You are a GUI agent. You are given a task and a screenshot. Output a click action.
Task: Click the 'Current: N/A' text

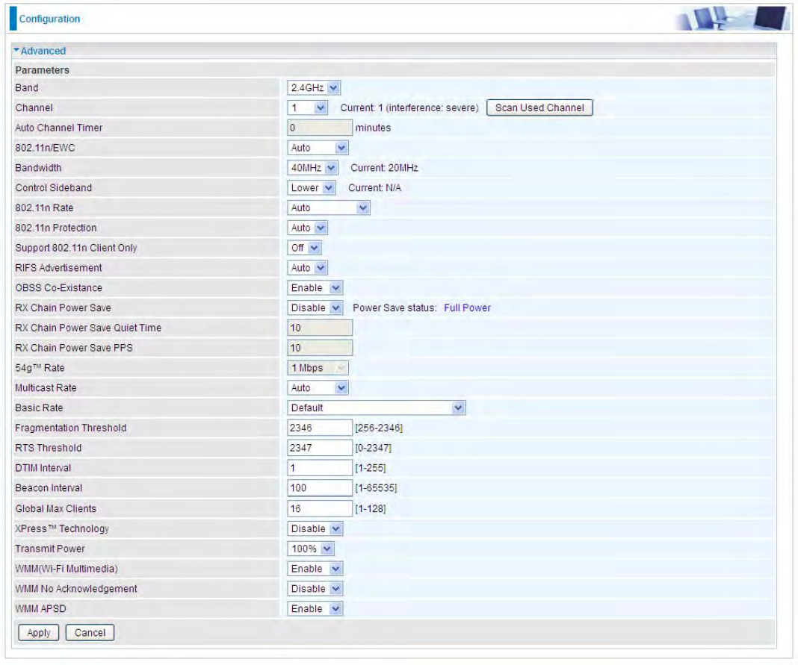point(374,187)
